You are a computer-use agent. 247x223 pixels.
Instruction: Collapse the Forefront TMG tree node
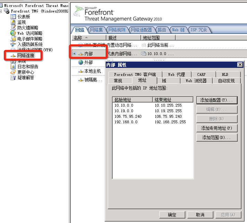(1, 11)
